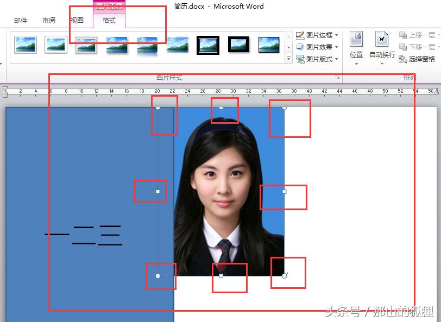Apply the black metal frame picture style
Screen dimensions: 441x322
coord(237,45)
